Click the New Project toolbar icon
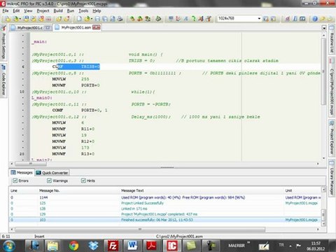 pos(7,19)
